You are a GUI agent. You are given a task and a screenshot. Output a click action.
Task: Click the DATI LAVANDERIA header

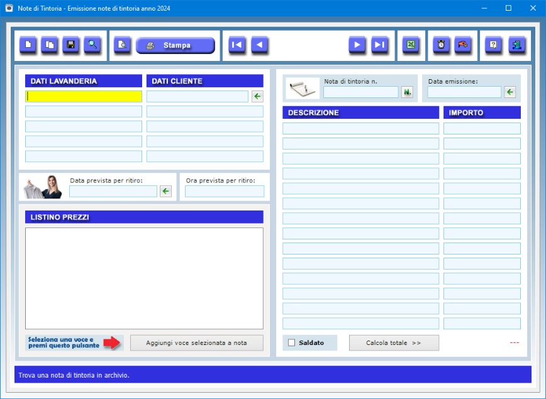click(x=84, y=80)
